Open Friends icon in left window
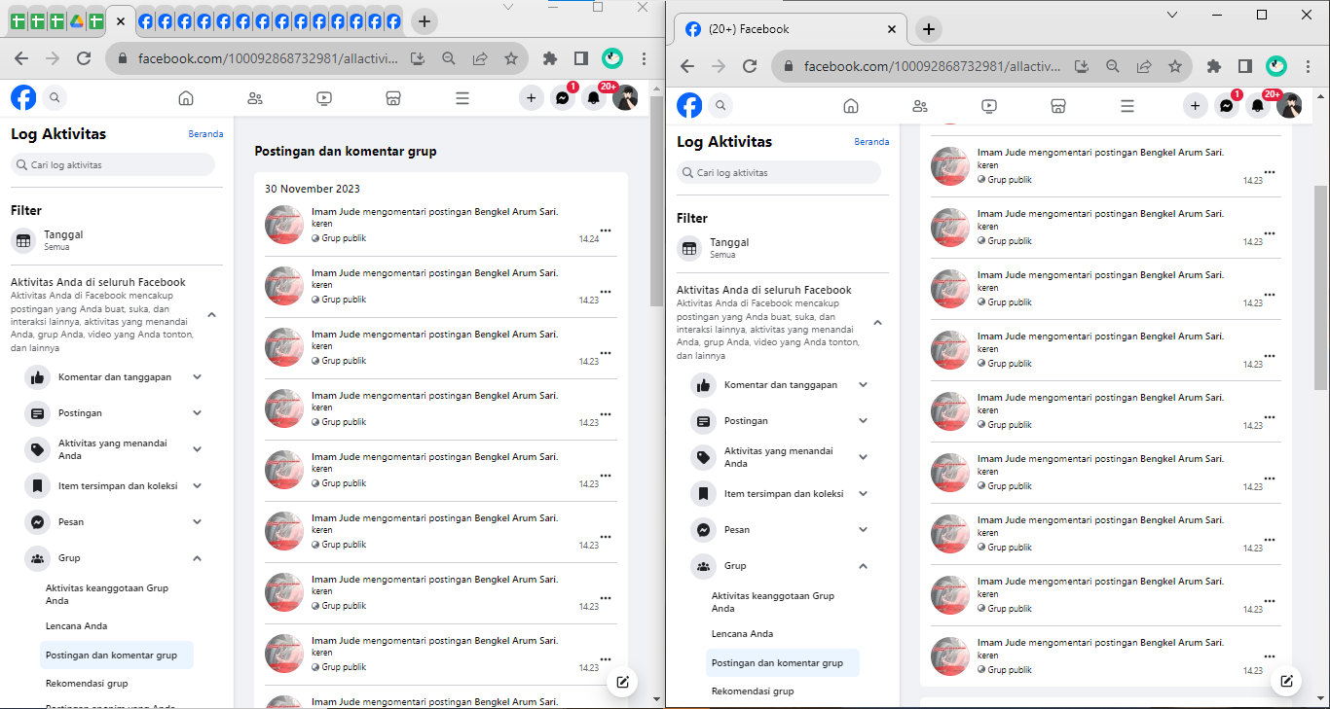The width and height of the screenshot is (1330, 709). pos(255,97)
